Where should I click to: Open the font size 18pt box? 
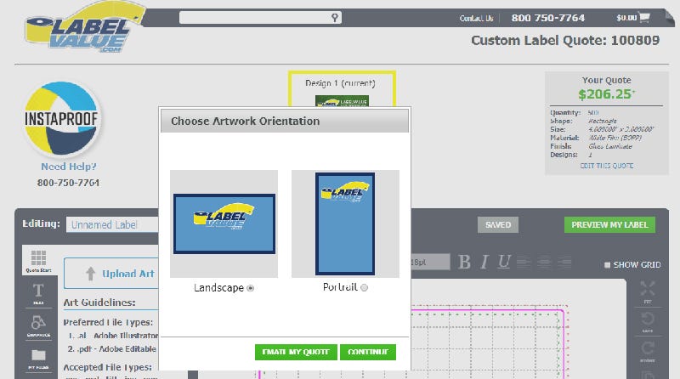tap(429, 262)
